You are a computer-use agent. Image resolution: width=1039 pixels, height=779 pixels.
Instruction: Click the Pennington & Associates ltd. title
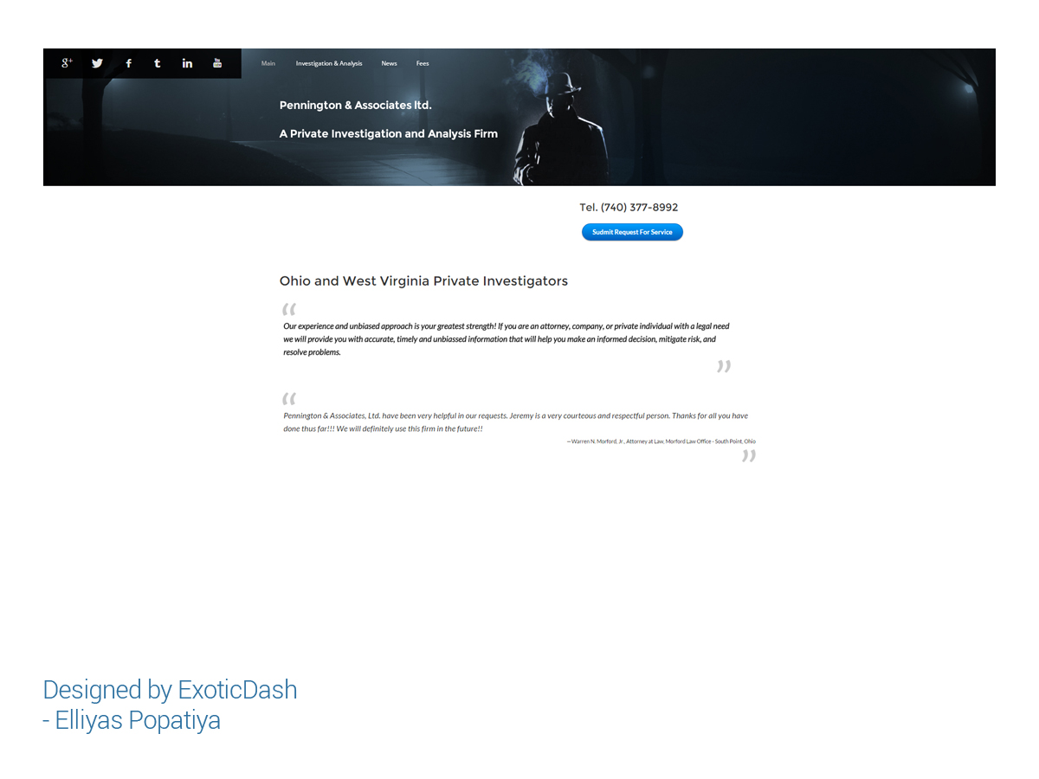[356, 106]
